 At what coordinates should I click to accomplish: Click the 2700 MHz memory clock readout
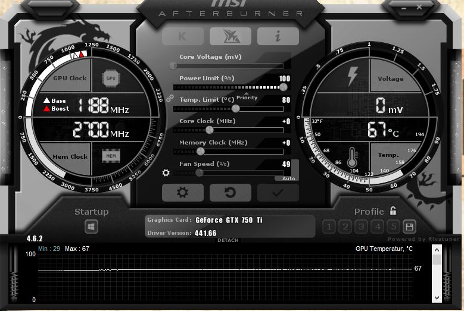101,130
